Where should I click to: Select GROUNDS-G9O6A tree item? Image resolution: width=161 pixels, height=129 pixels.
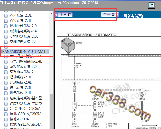(25, 109)
